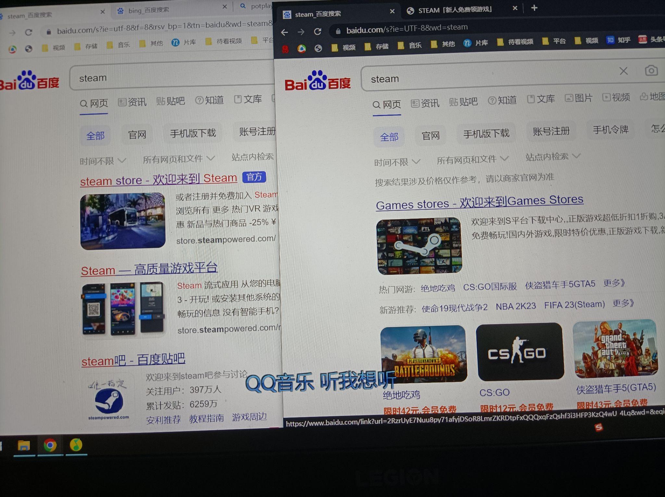The image size is (665, 497).
Task: Click forward arrow in left browser window
Action: [x=12, y=33]
